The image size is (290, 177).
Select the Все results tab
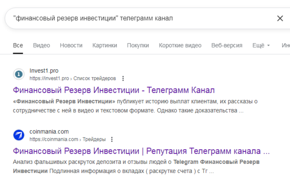(18, 45)
